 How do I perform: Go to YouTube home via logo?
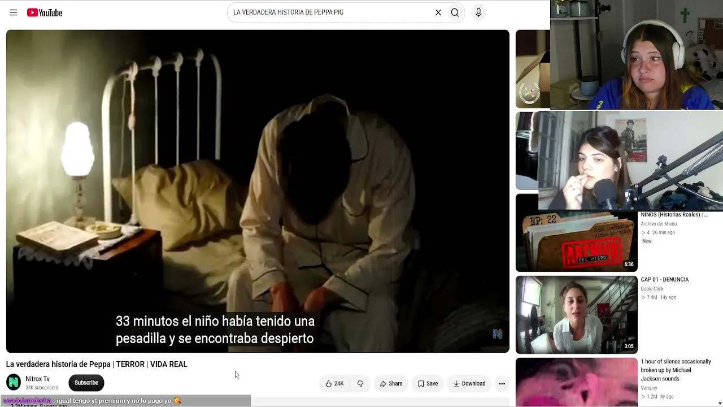[x=45, y=12]
